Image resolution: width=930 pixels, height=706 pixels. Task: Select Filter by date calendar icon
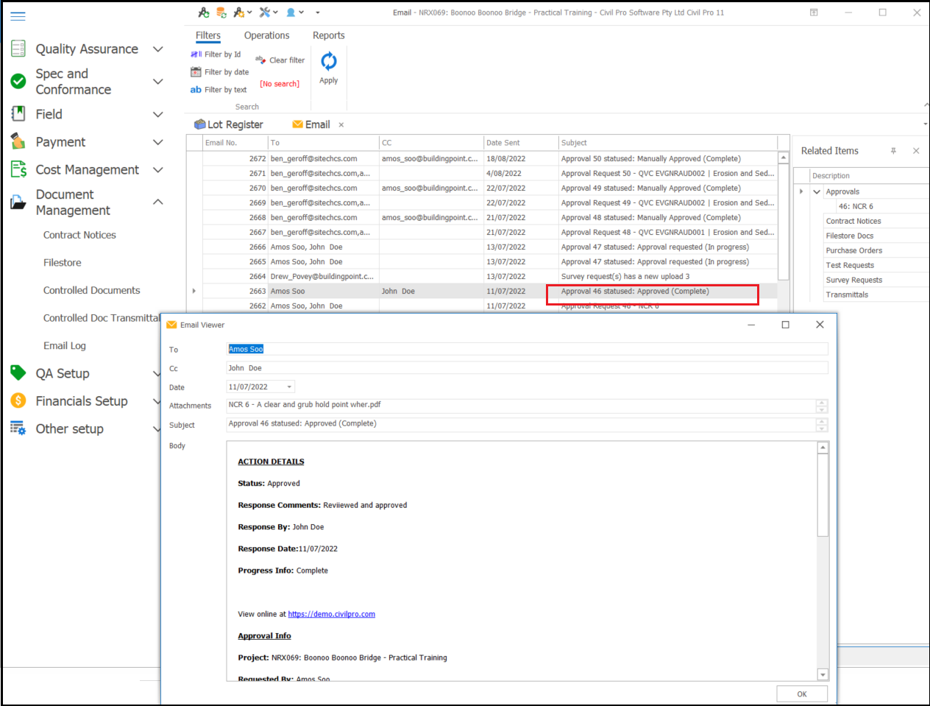pos(196,72)
